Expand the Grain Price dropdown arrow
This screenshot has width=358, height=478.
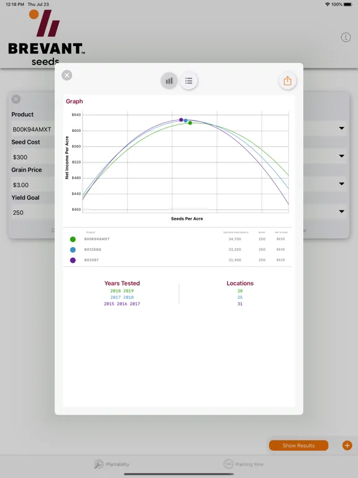click(x=342, y=184)
